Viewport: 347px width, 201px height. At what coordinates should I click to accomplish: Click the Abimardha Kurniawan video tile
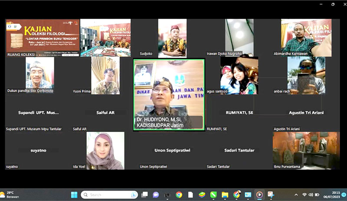click(306, 38)
